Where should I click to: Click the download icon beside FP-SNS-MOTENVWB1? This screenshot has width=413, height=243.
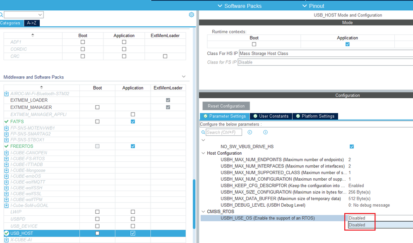coord(7,128)
